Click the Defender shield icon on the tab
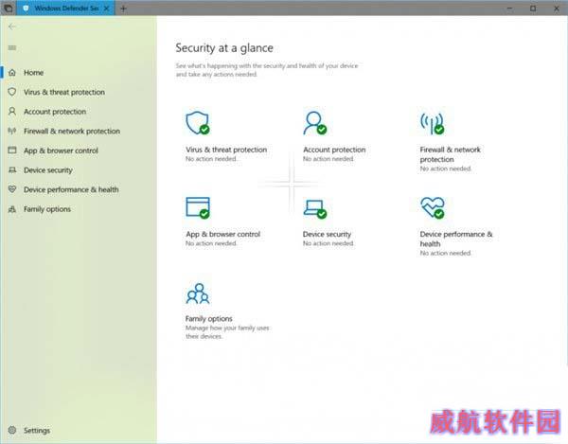The image size is (568, 444). (x=26, y=8)
